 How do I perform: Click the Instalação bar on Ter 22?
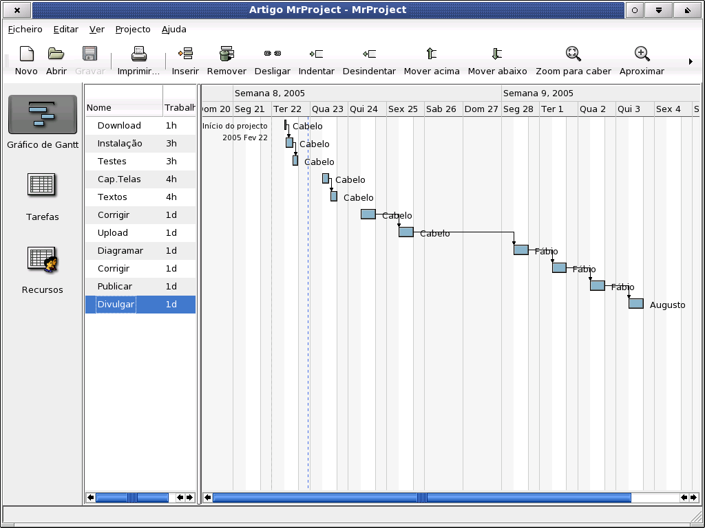click(x=290, y=143)
